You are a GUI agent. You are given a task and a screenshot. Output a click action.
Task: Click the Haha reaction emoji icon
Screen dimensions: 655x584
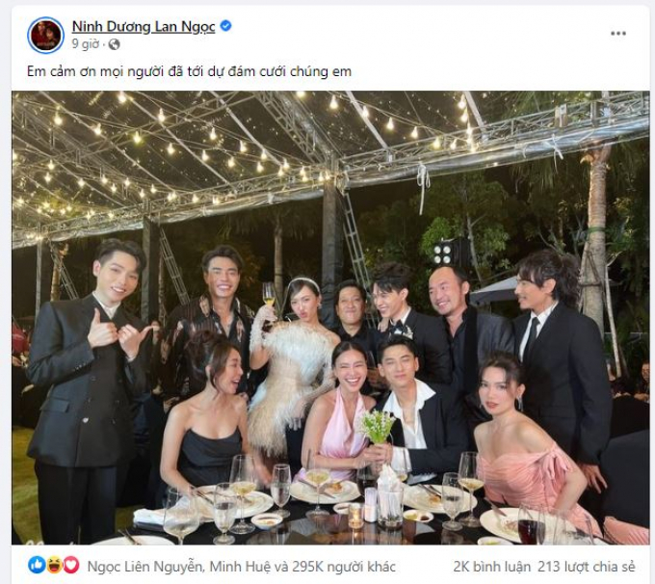(54, 565)
